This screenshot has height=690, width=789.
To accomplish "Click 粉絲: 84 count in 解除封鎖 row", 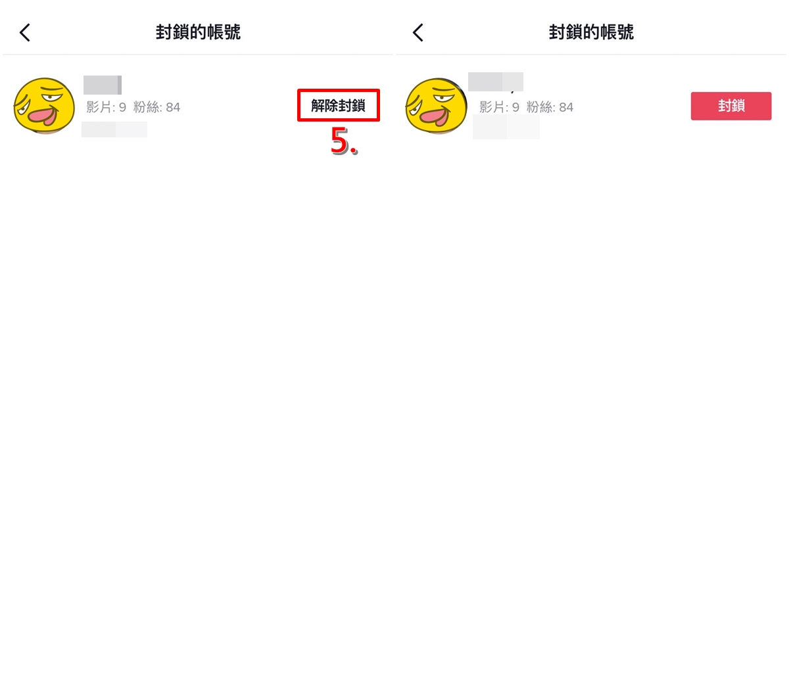I will [x=156, y=107].
